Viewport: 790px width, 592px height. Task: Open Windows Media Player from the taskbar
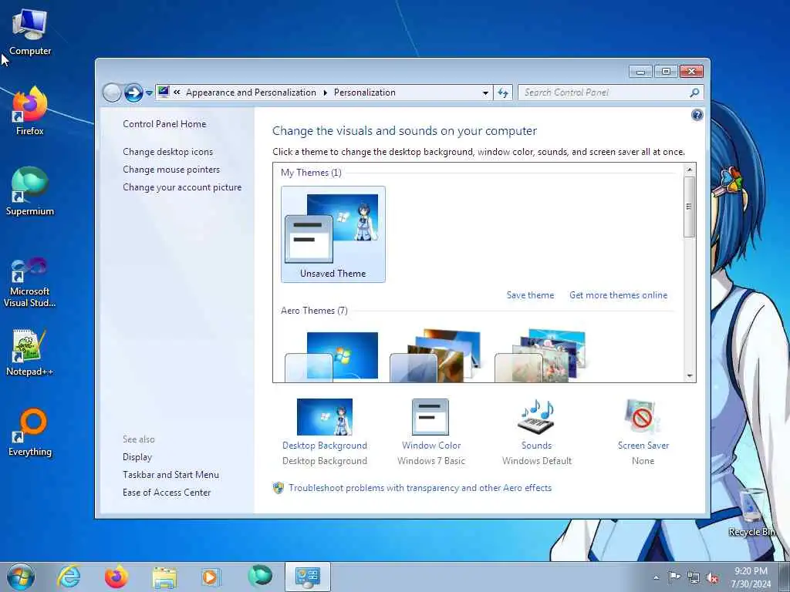coord(211,577)
